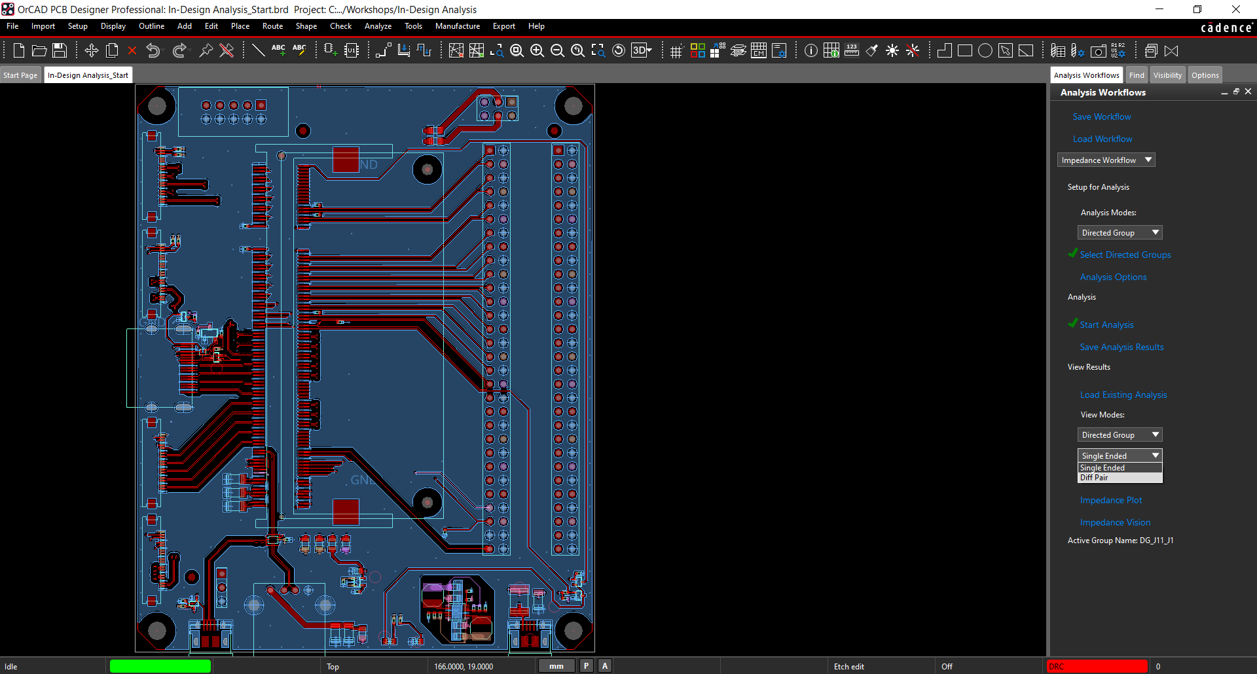Open the Analysis Modes Directed Group dropdown
Screen dimensions: 1257x674
tap(1120, 233)
